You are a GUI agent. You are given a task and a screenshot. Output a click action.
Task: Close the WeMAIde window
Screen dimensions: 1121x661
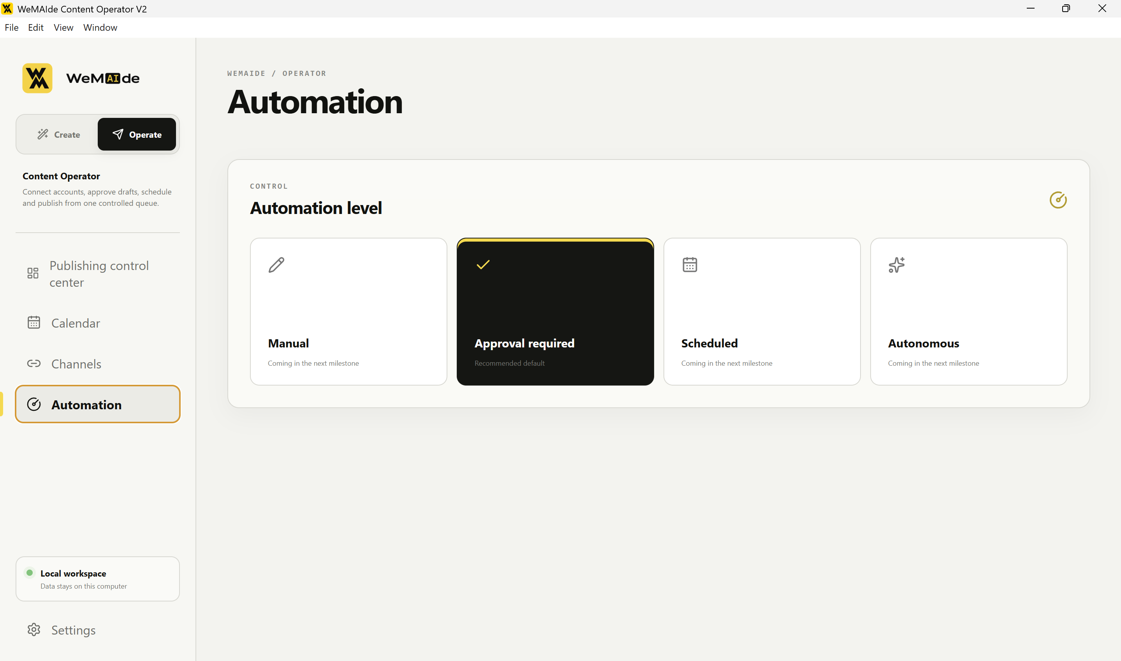pyautogui.click(x=1102, y=9)
